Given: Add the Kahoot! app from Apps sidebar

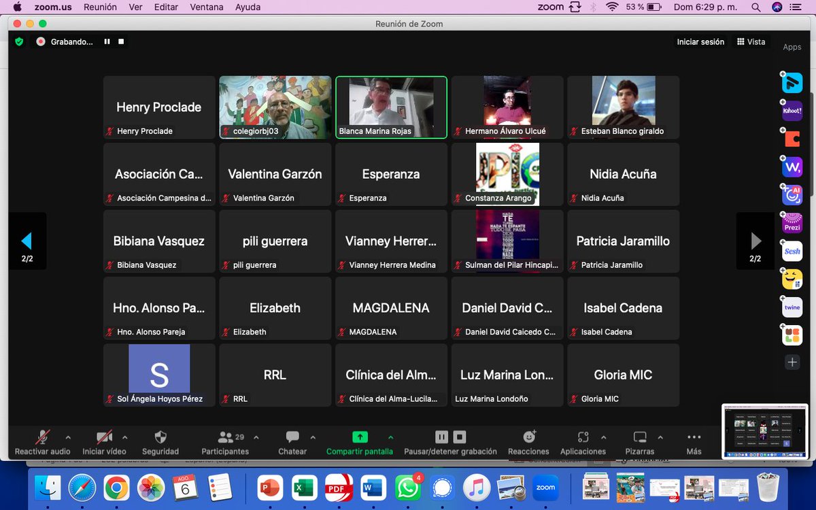Looking at the screenshot, I should [792, 110].
